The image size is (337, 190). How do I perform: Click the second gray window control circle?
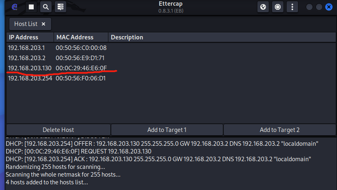[x=319, y=7]
